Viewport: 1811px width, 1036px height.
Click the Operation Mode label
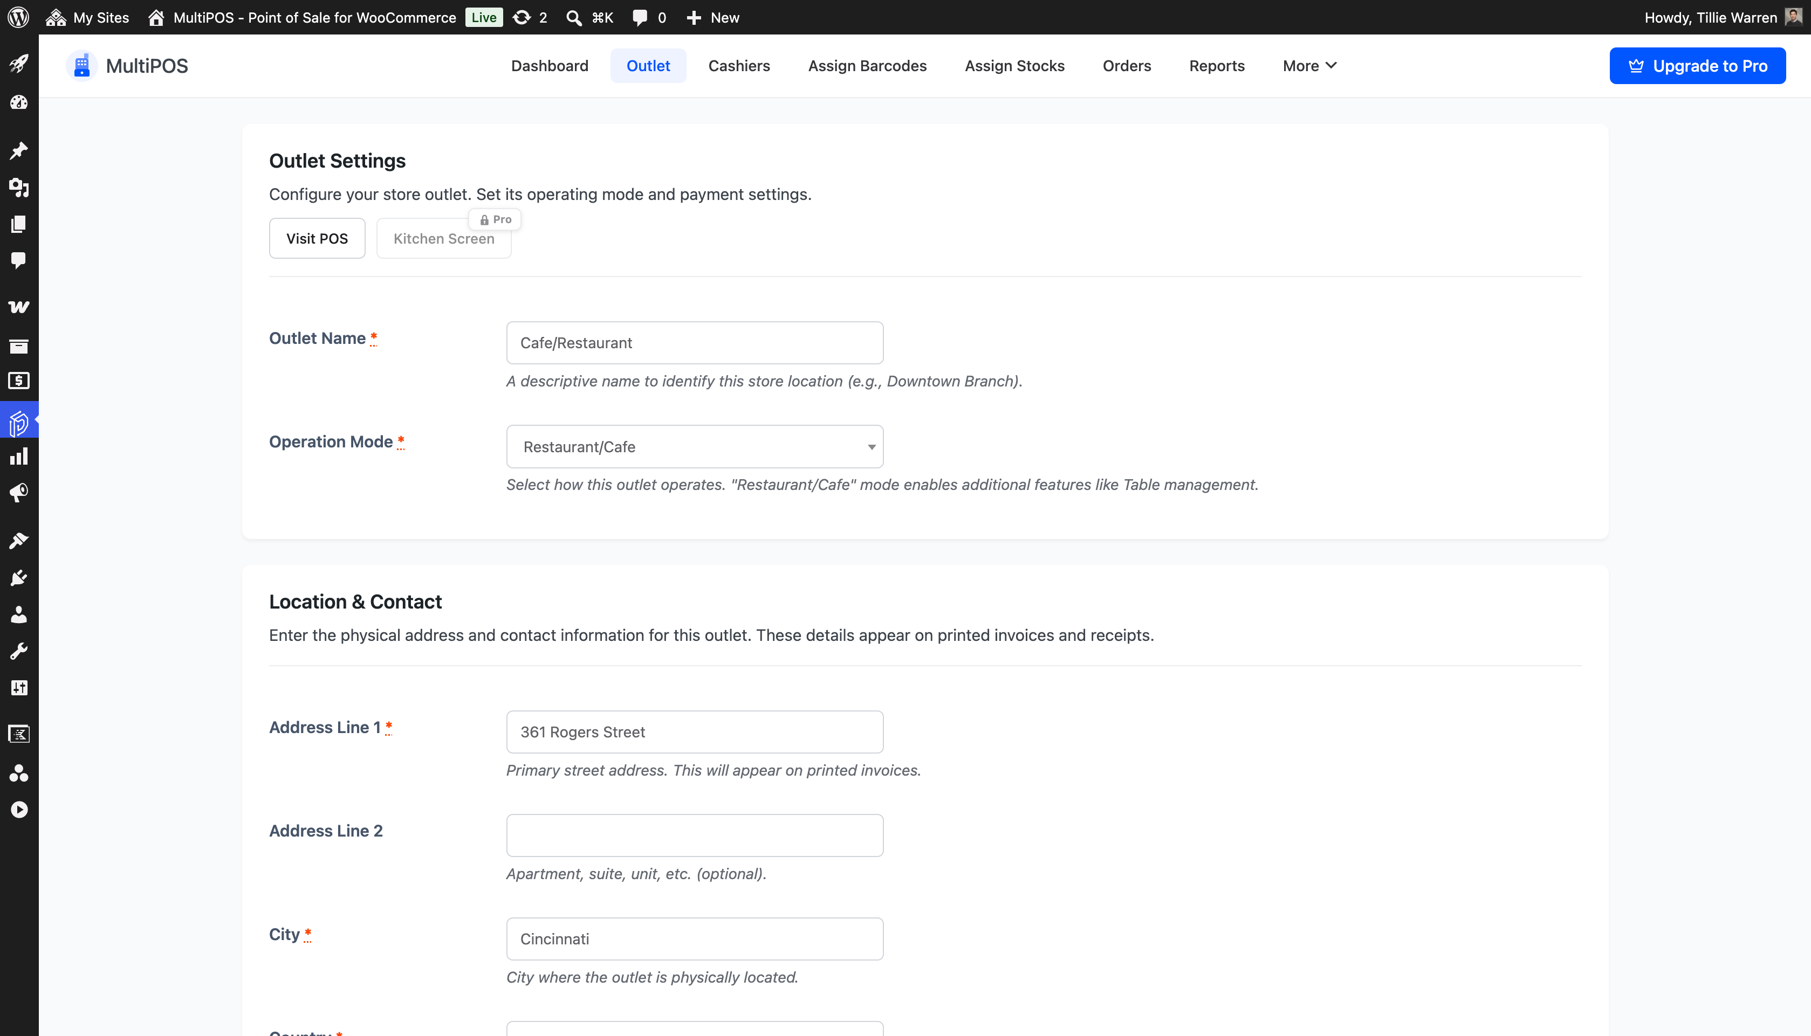tap(331, 442)
